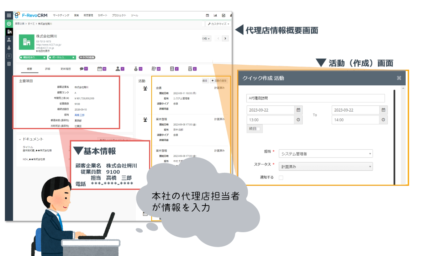Switch to the 概要 tab
Viewport: 427px width, 256px height.
(x=30, y=69)
